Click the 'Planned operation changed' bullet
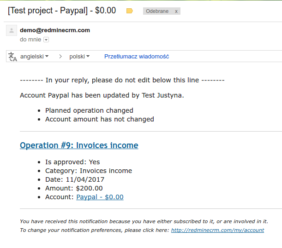282x248 pixels. pos(89,110)
